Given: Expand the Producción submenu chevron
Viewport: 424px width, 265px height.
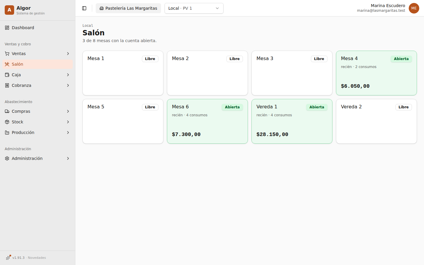Looking at the screenshot, I should point(68,132).
